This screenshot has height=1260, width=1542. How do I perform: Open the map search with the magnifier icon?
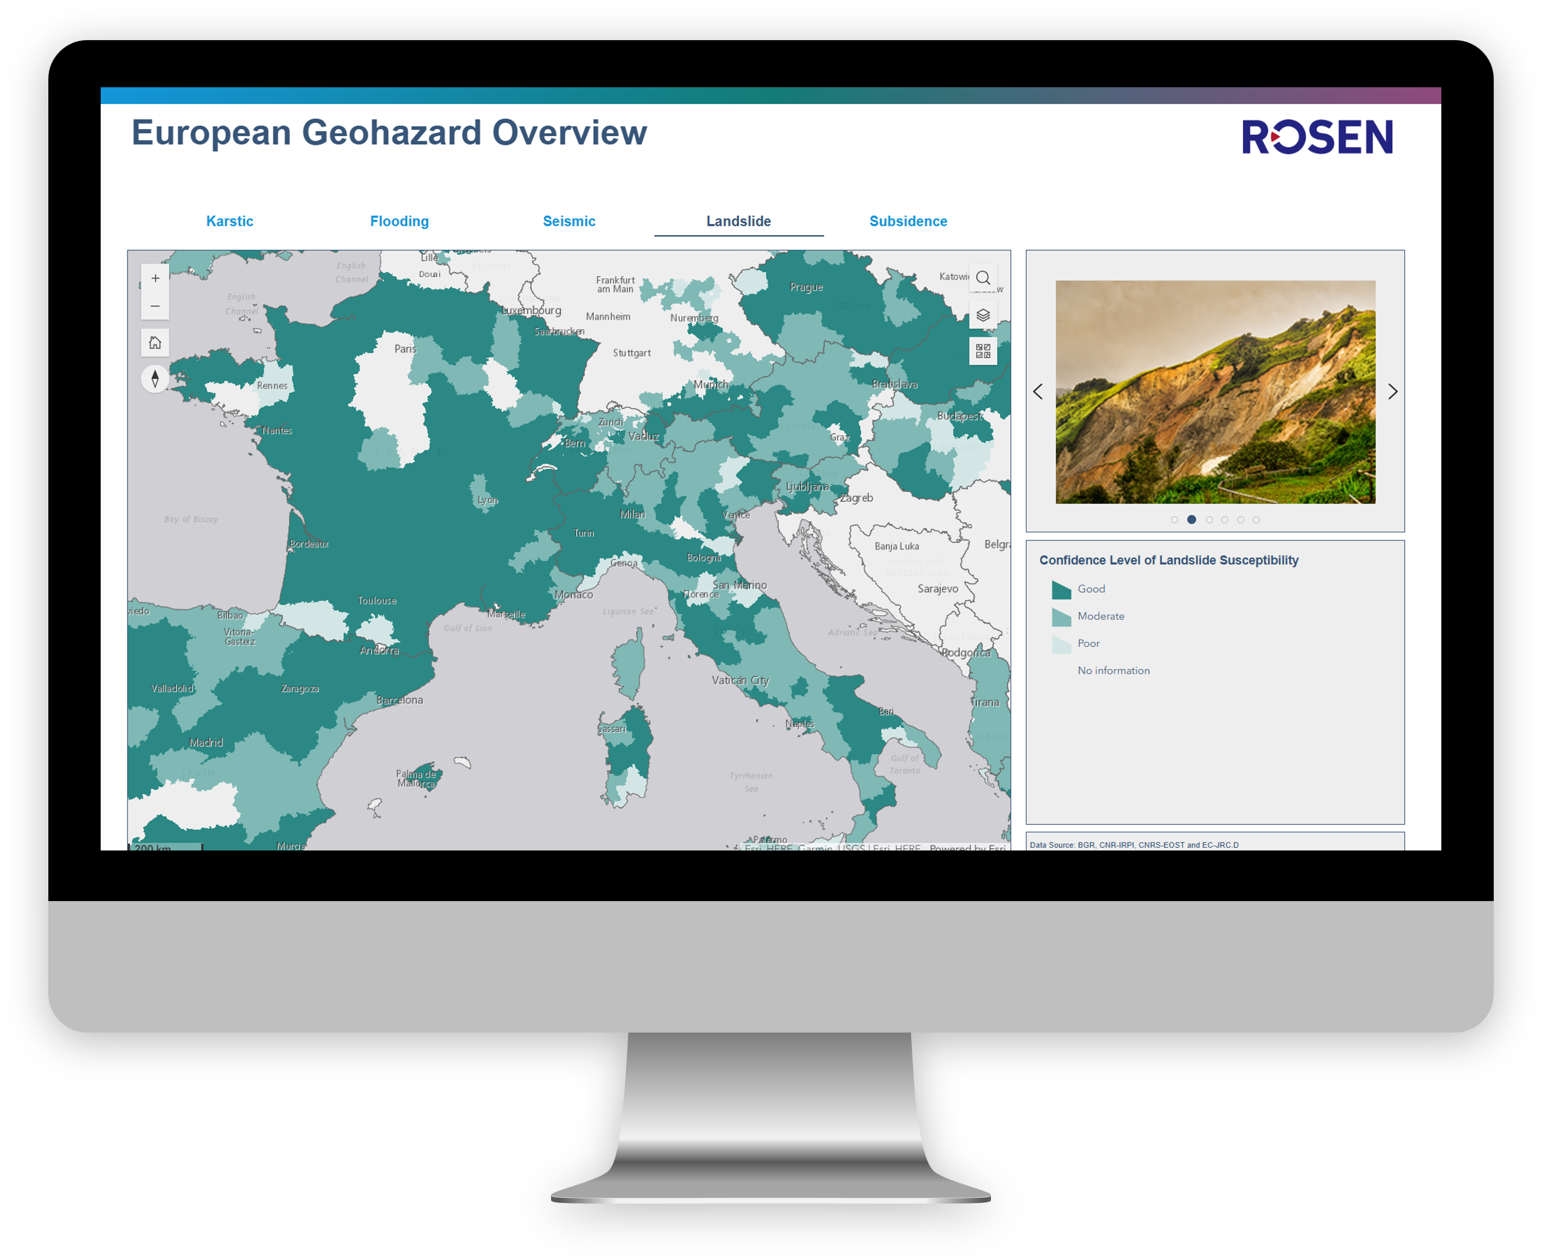984,277
